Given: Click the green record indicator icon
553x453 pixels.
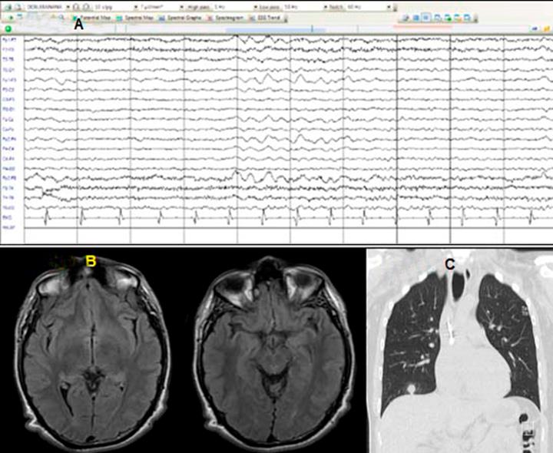Looking at the screenshot, I should pyautogui.click(x=8, y=29).
